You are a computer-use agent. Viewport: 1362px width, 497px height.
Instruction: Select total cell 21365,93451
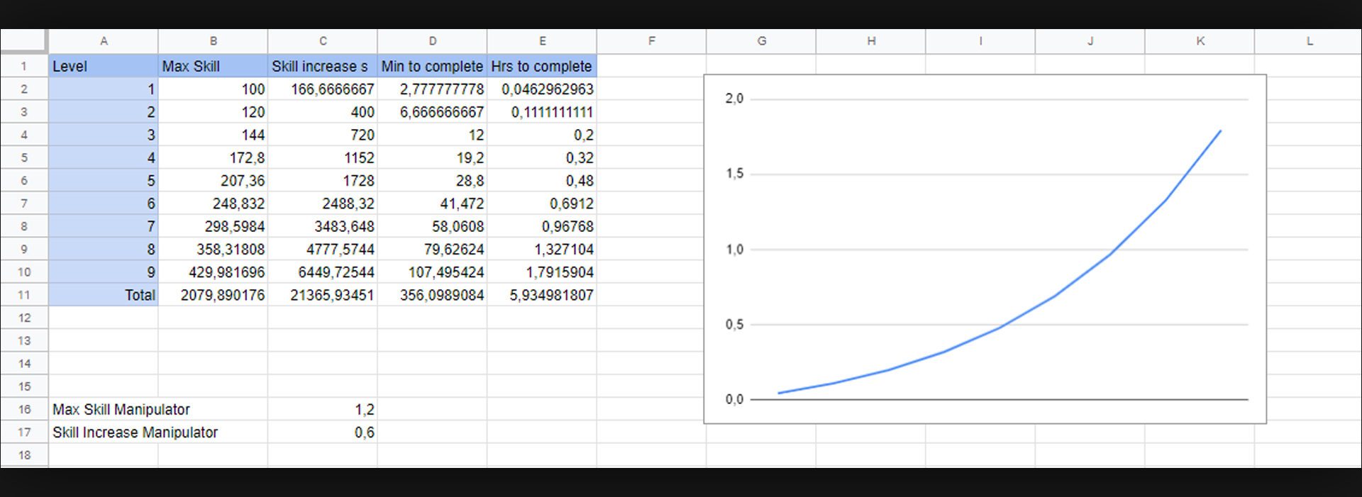[x=323, y=295]
